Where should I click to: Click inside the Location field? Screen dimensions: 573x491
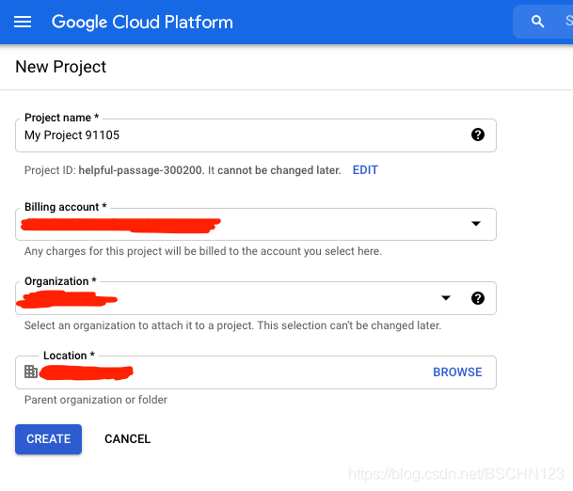255,372
